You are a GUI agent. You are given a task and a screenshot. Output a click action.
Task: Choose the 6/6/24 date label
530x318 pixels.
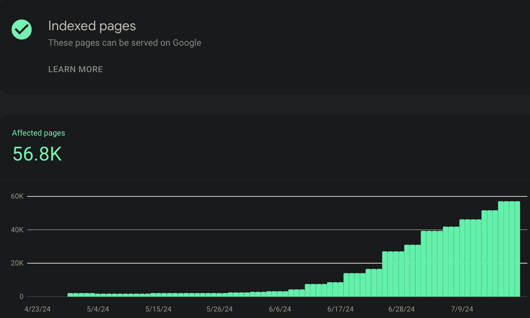point(280,309)
